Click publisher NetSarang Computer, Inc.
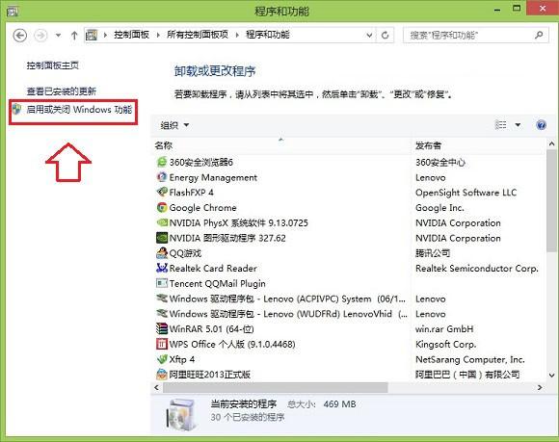The width and height of the screenshot is (559, 442). tap(470, 359)
